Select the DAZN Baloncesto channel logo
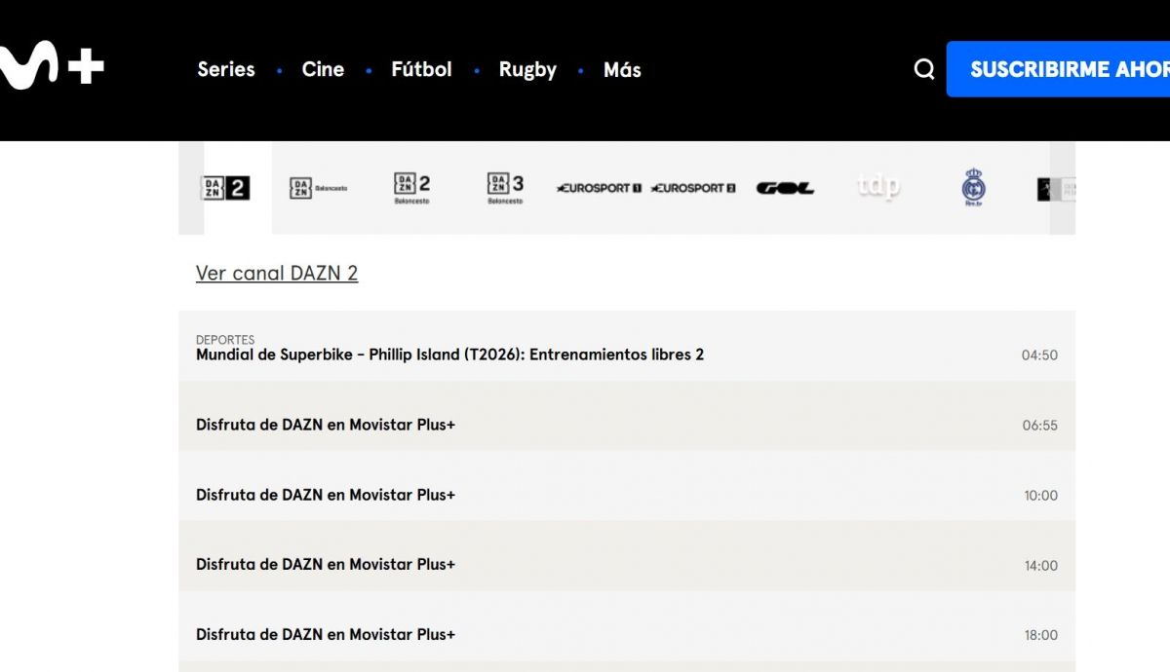The image size is (1170, 672). (x=318, y=188)
